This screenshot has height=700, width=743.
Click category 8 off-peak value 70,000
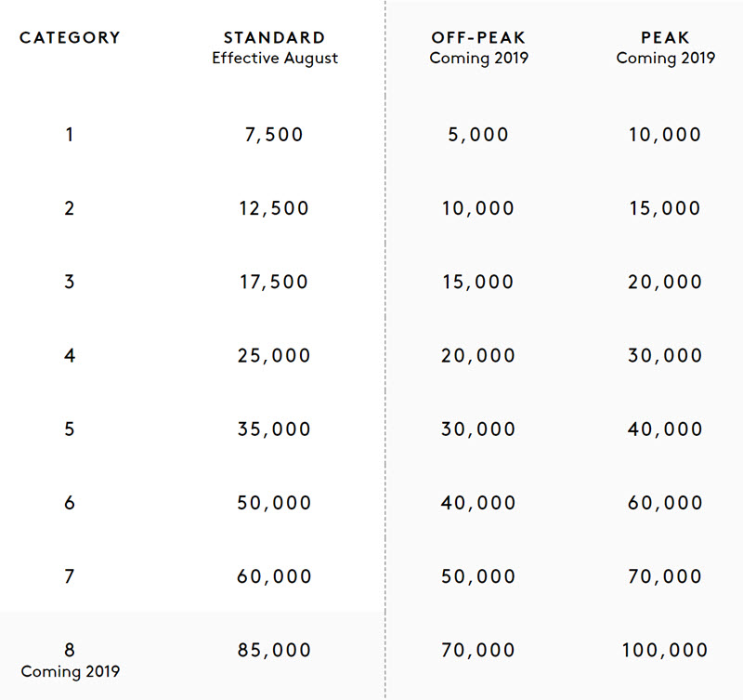click(x=478, y=650)
